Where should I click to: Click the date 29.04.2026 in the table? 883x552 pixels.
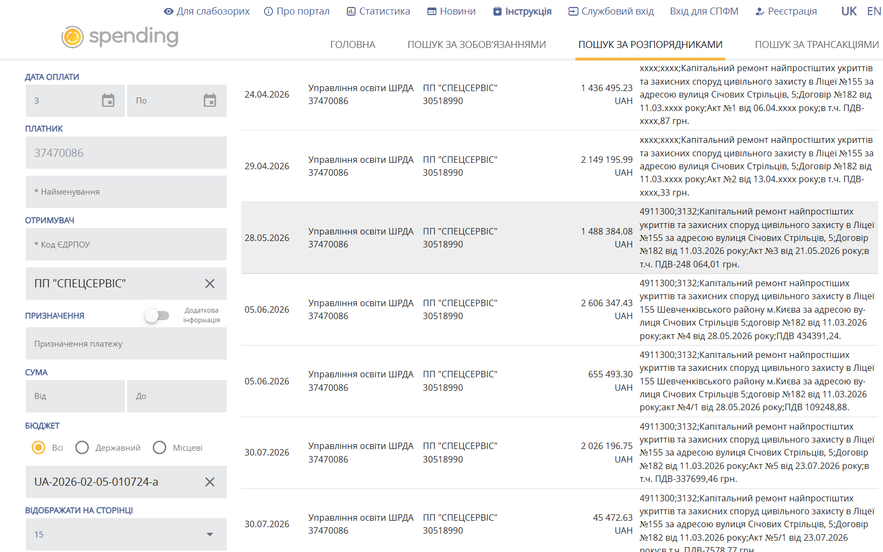point(267,166)
